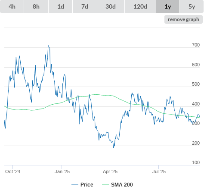The width and height of the screenshot is (204, 196).
Task: Click the Apr '25 axis label
Action: (110, 171)
